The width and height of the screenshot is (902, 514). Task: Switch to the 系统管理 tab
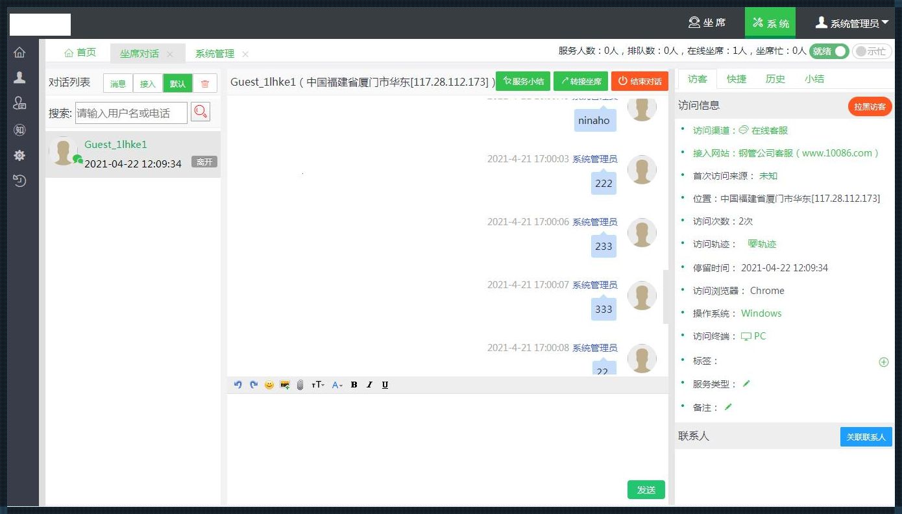point(215,54)
